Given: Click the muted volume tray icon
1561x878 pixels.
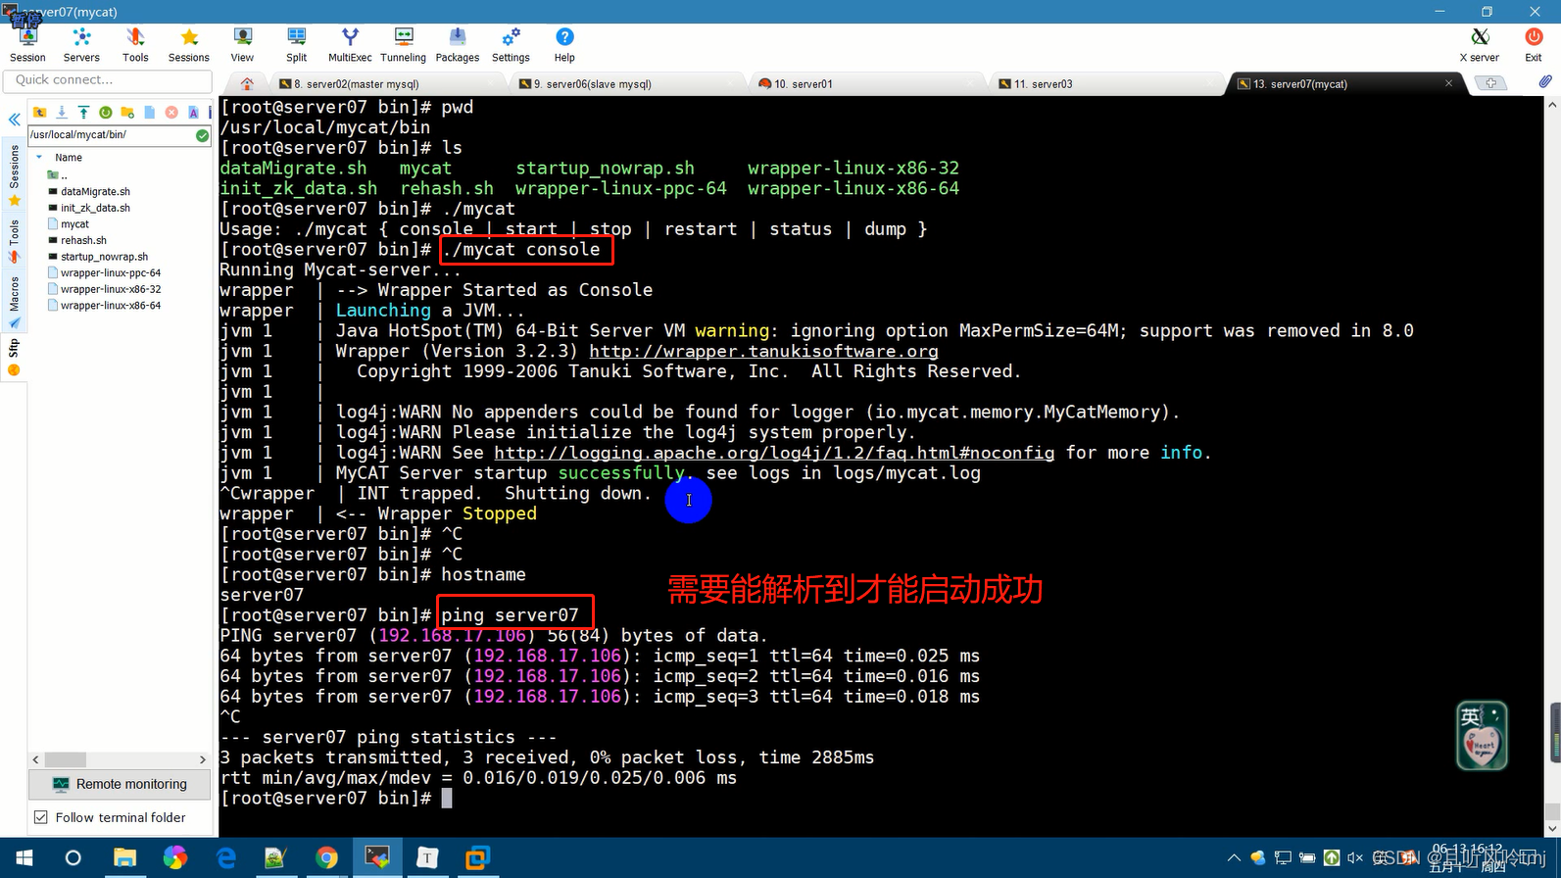Looking at the screenshot, I should pos(1355,858).
